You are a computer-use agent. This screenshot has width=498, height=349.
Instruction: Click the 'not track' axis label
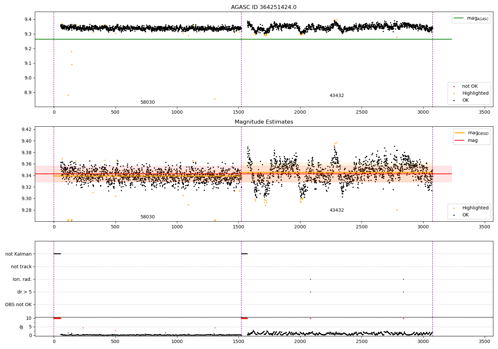tap(21, 267)
